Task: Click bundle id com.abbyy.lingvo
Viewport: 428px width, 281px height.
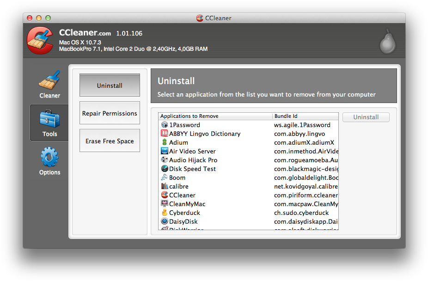Action: [x=300, y=134]
